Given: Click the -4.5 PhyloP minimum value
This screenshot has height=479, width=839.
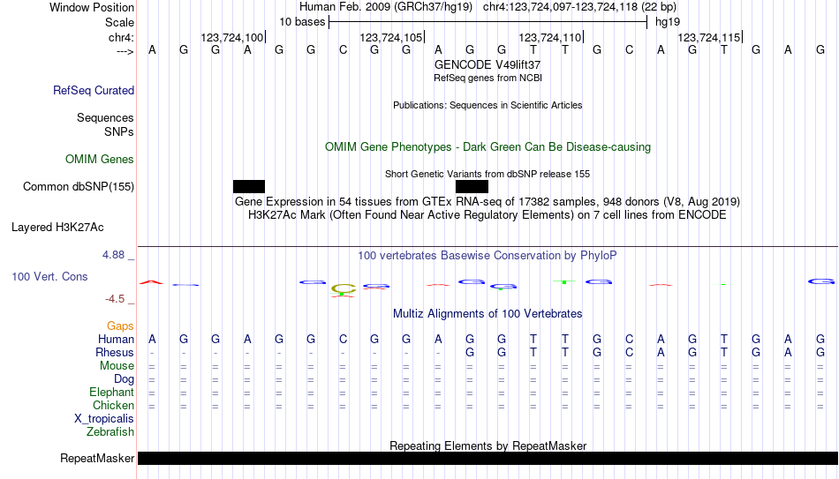Looking at the screenshot, I should pos(115,299).
